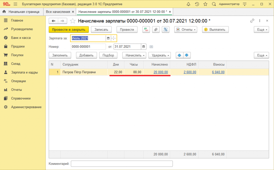This screenshot has height=170, width=274.
Task: Open Зарплата и кадры section in sidebar
Action: pyautogui.click(x=24, y=72)
